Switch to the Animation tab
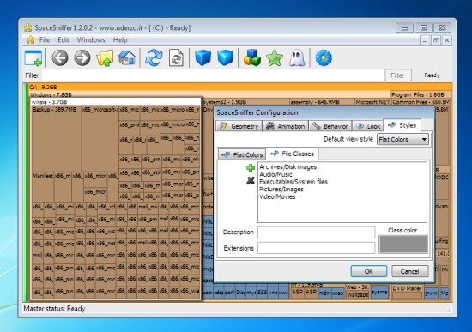472x332 pixels. [x=286, y=126]
